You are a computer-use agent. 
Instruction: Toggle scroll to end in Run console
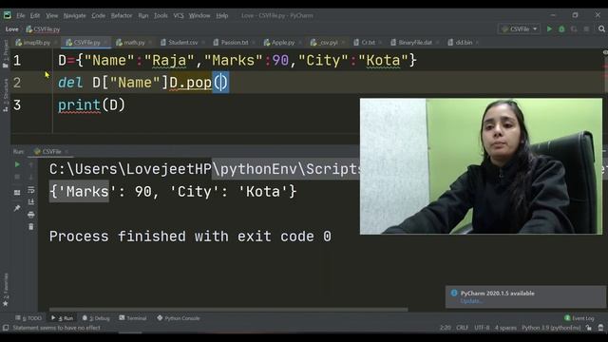[31, 202]
